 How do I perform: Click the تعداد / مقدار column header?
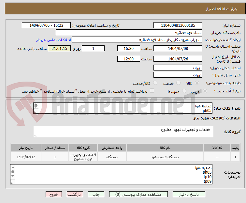coord(55,148)
